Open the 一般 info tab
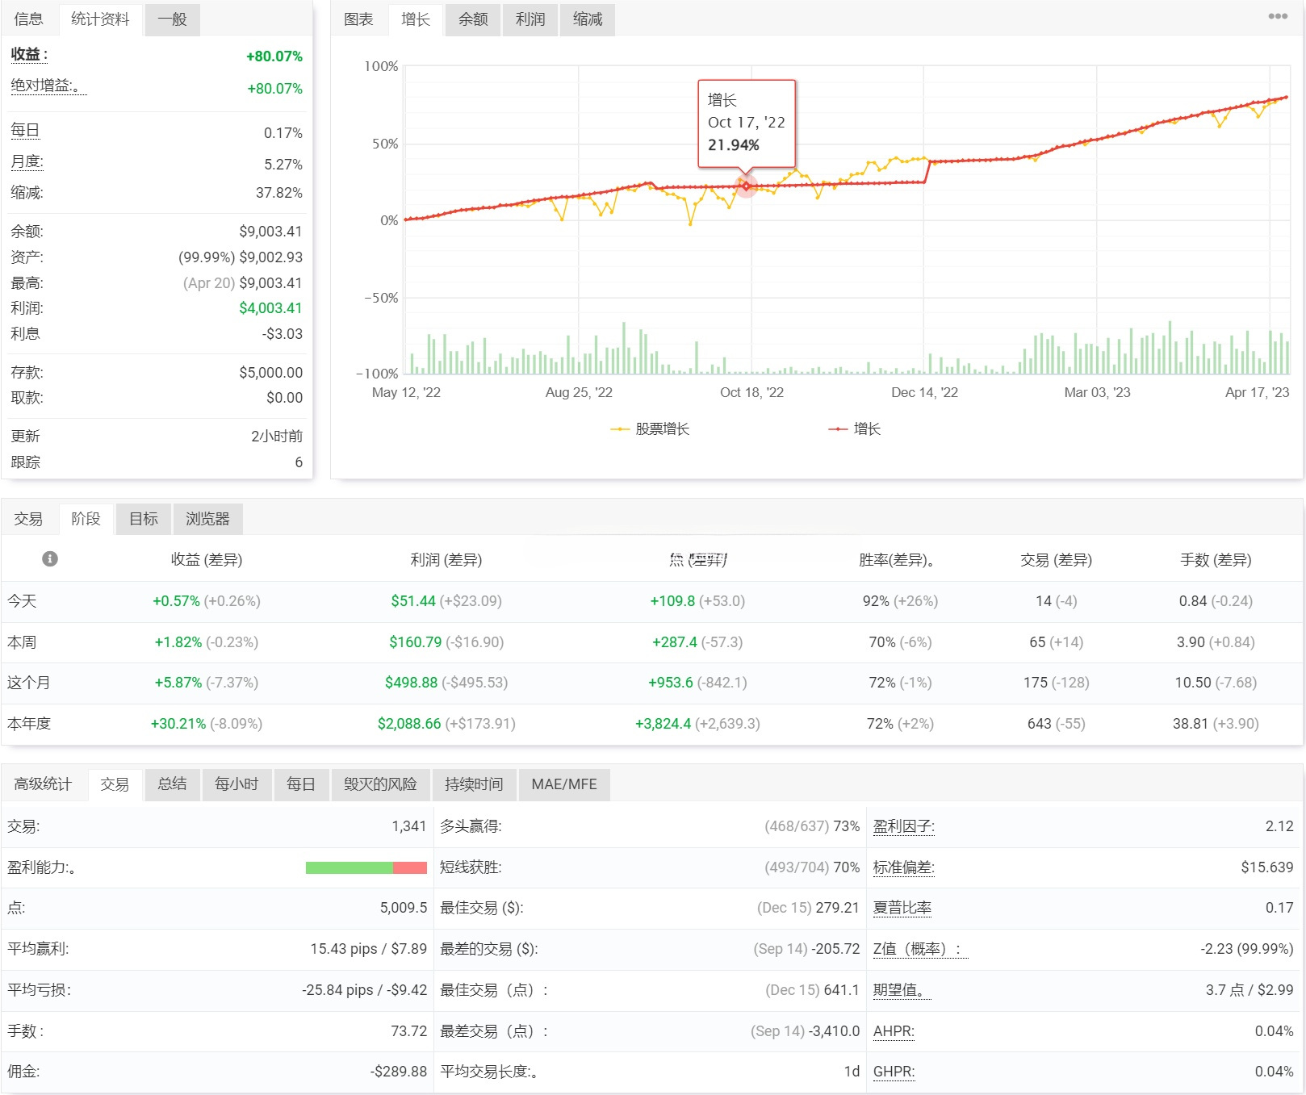Image resolution: width=1306 pixels, height=1095 pixels. [x=172, y=19]
